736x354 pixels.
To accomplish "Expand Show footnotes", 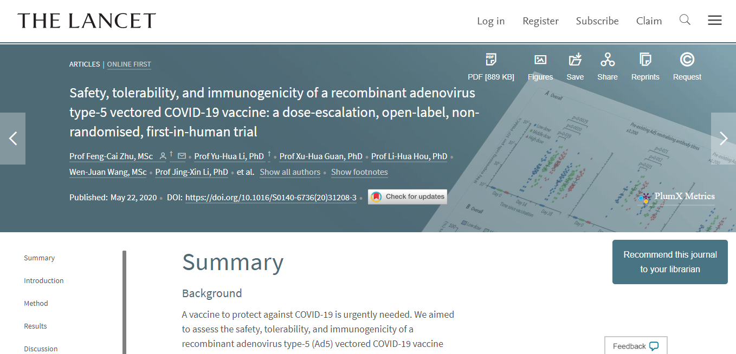I will click(359, 172).
